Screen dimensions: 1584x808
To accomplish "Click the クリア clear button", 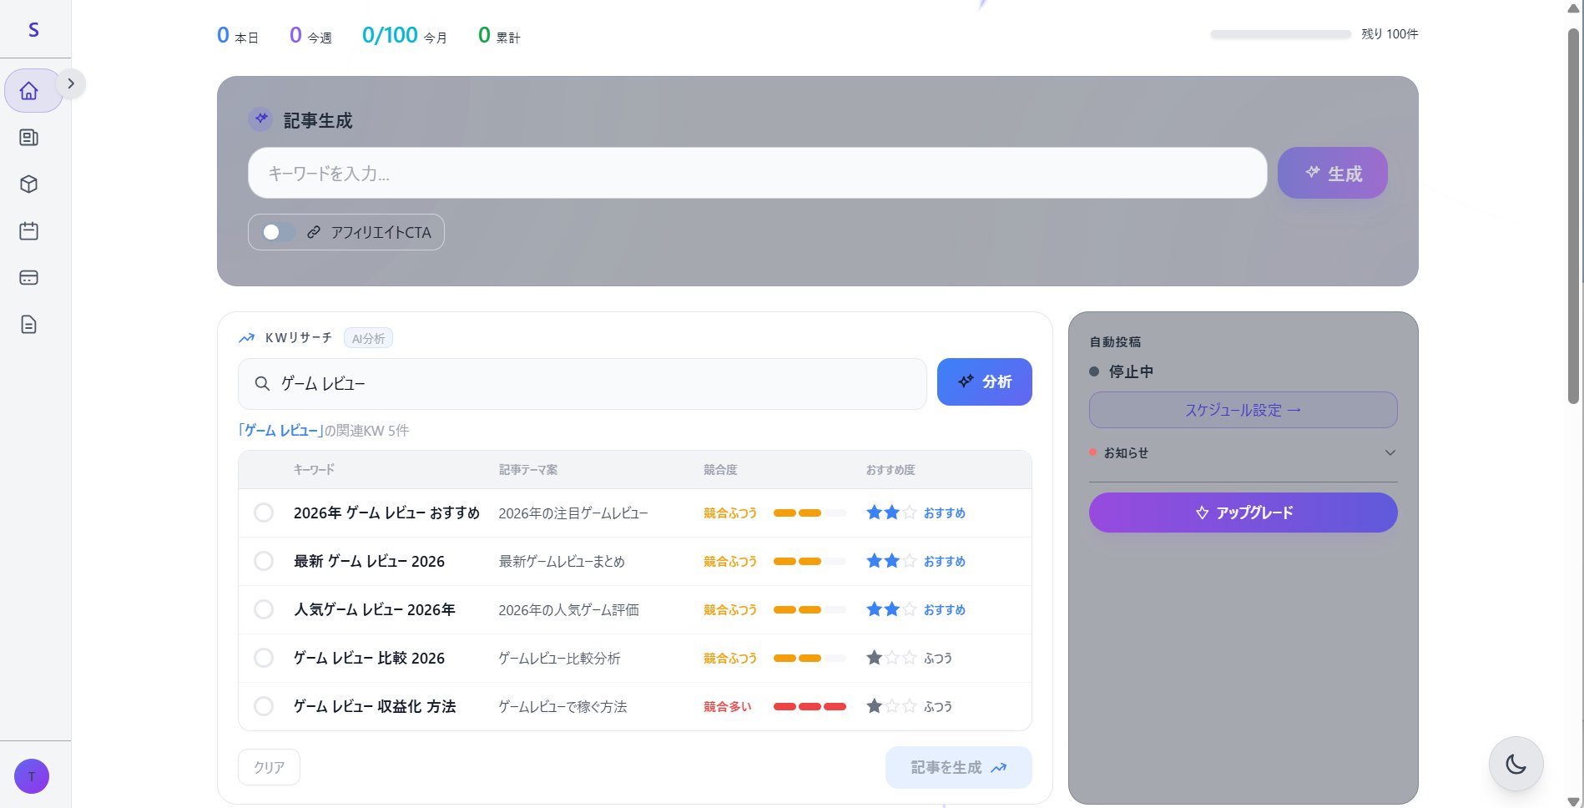I will click(269, 767).
